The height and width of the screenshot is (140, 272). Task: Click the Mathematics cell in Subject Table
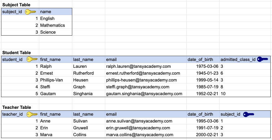coord(56,25)
